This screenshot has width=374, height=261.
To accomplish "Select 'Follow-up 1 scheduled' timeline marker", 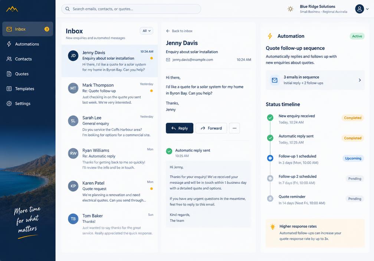I will click(270, 158).
